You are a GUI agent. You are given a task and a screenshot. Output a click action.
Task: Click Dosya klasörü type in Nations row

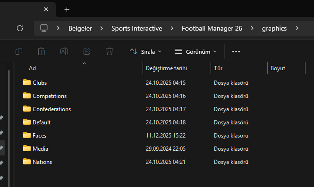pos(231,162)
